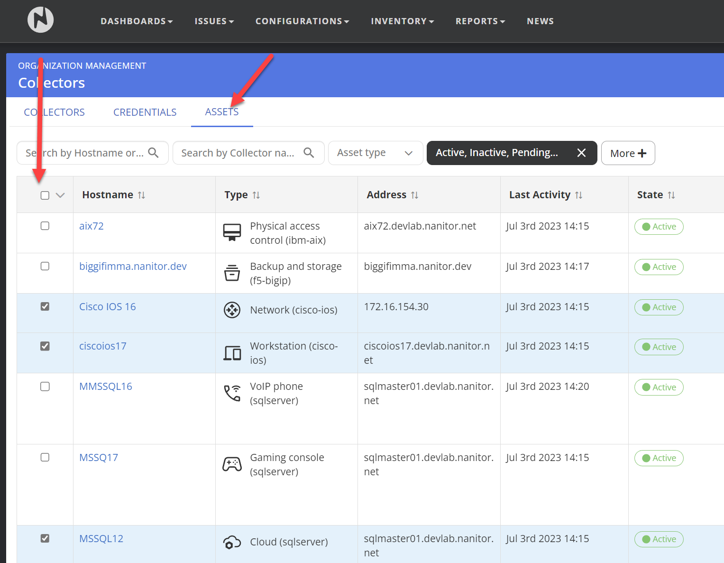Open the Asset type dropdown
Screen dimensions: 724x563
375,153
